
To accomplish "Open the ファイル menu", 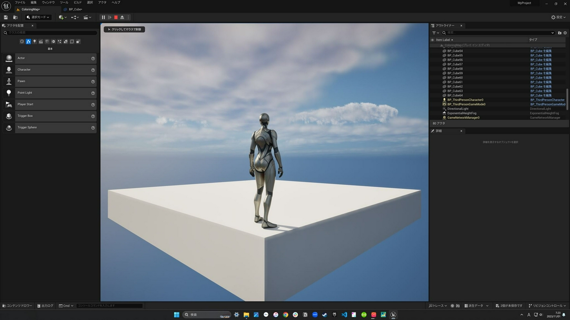I will [x=20, y=2].
